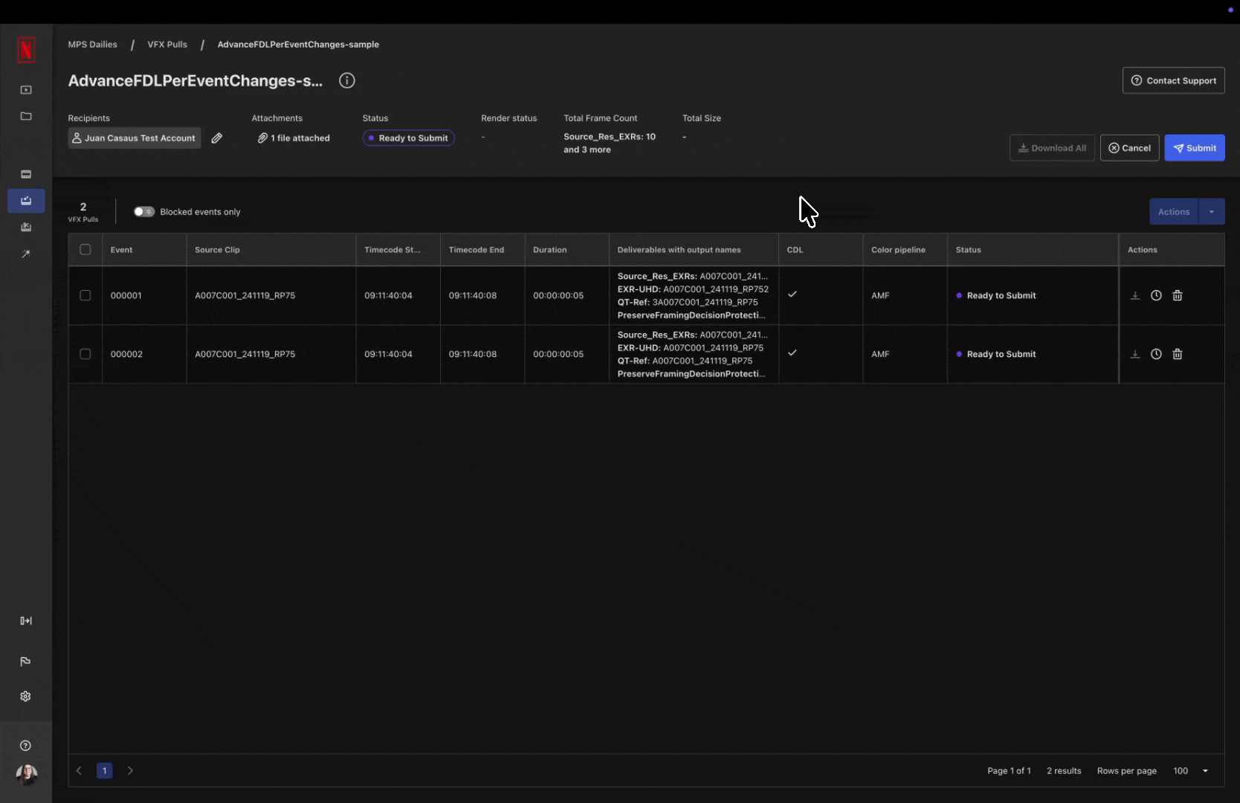The width and height of the screenshot is (1240, 803).
Task: Select checkbox for event 000001
Action: (85, 295)
